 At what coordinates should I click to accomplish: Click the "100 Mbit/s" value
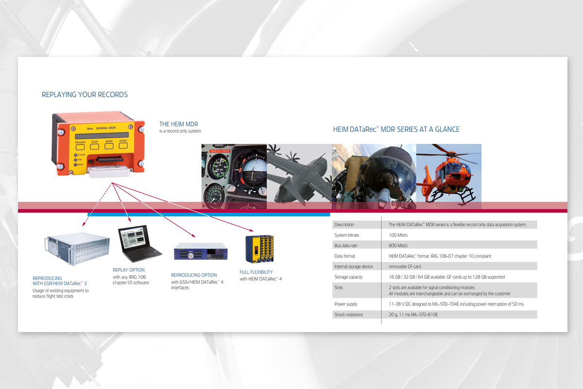pos(398,235)
